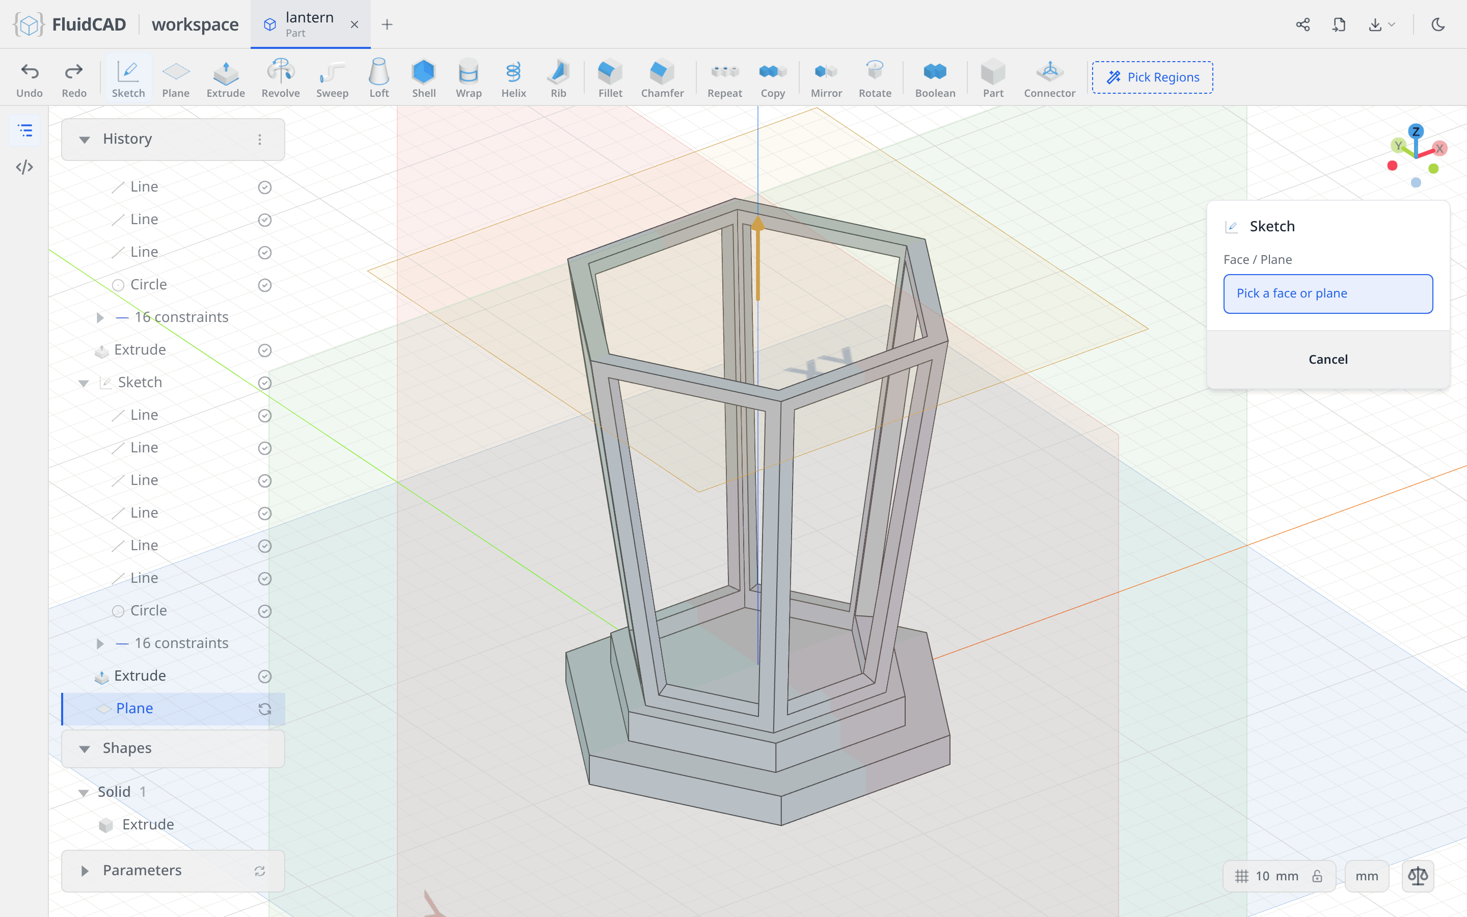
Task: Expand the Parameters panel
Action: [84, 871]
